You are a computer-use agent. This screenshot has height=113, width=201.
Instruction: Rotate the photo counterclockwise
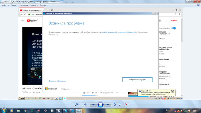coord(115,104)
